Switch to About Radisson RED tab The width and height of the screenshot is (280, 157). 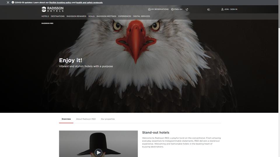tap(86, 119)
